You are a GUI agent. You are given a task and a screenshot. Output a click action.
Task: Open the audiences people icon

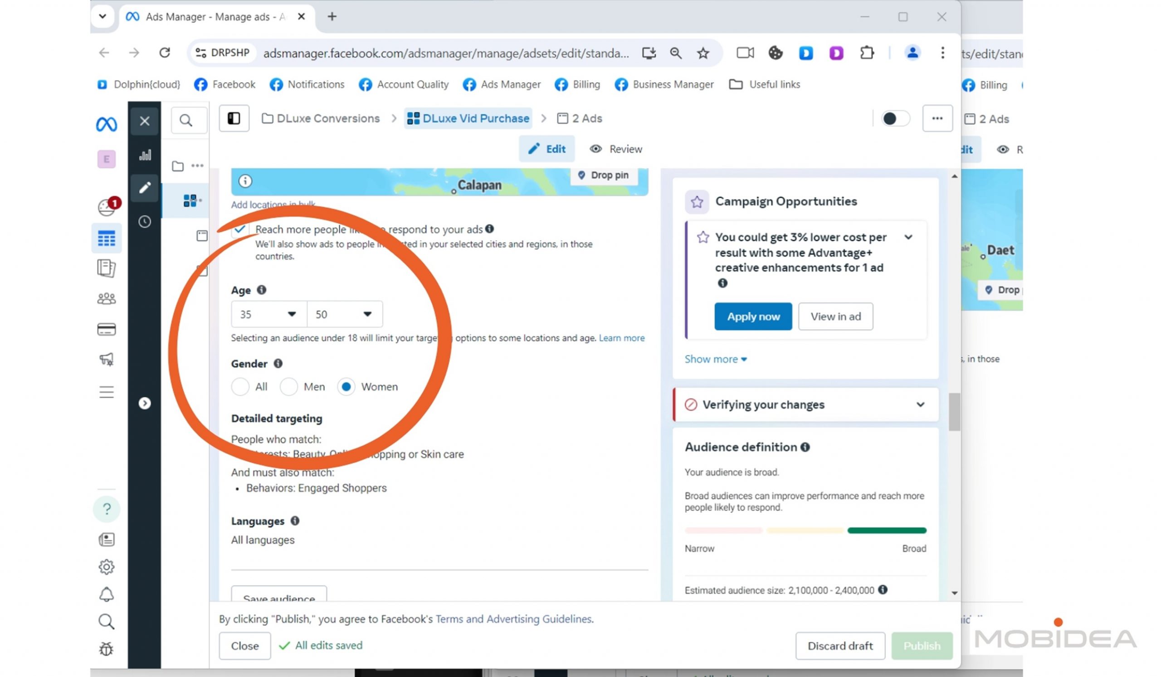pyautogui.click(x=107, y=299)
